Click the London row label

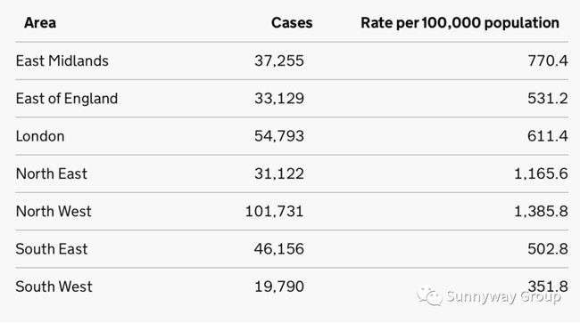click(40, 136)
